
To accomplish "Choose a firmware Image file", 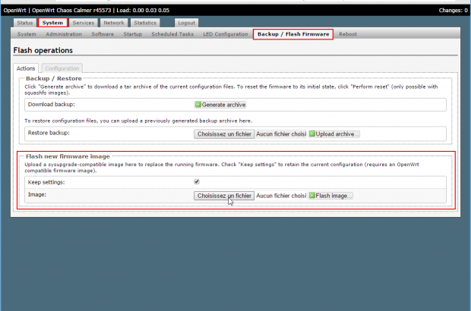I will (x=223, y=196).
